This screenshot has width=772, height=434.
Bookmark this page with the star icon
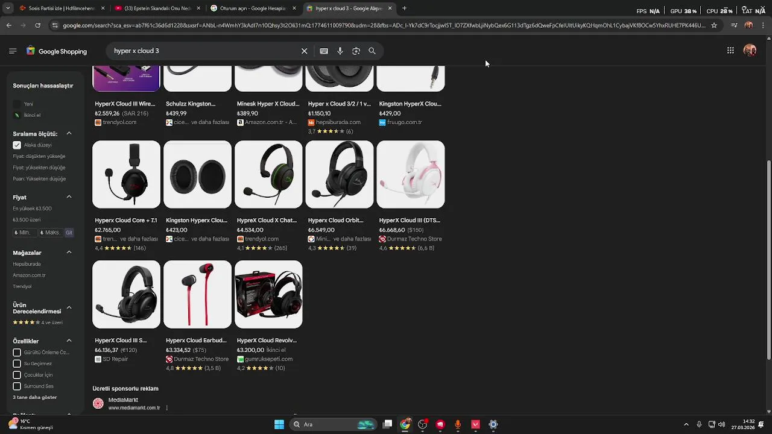coord(714,25)
